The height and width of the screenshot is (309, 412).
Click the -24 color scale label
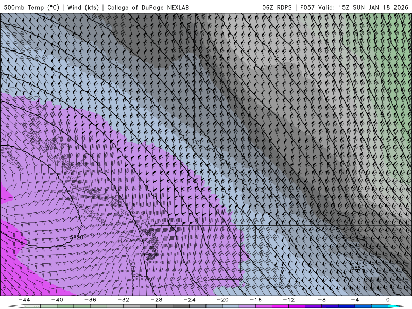[190, 300]
